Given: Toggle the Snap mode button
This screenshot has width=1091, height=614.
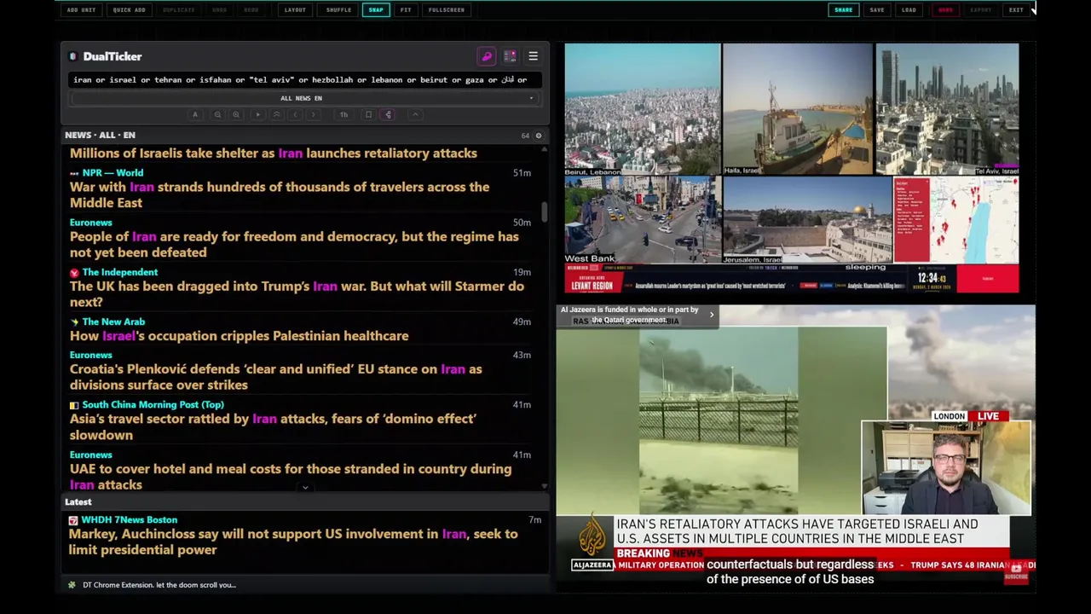Looking at the screenshot, I should tap(376, 10).
